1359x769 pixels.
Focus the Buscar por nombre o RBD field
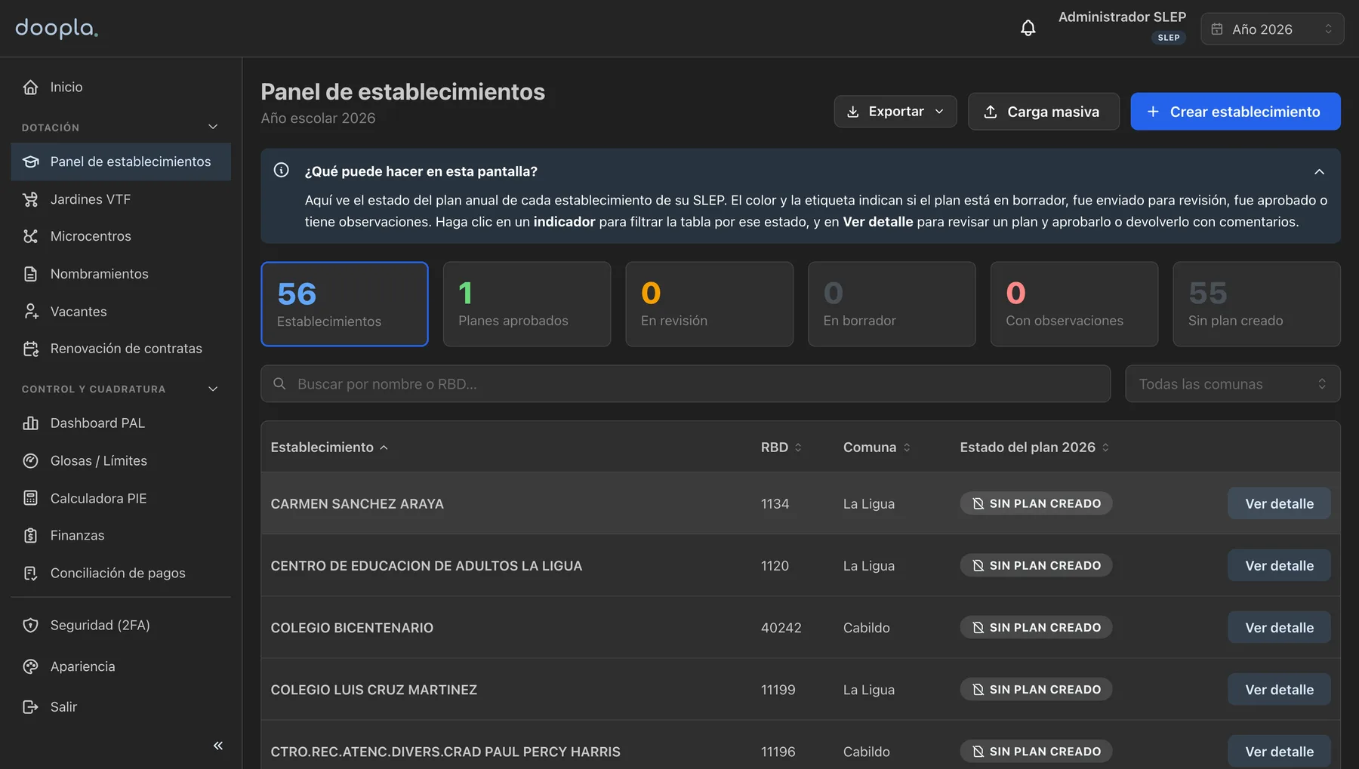pos(686,384)
